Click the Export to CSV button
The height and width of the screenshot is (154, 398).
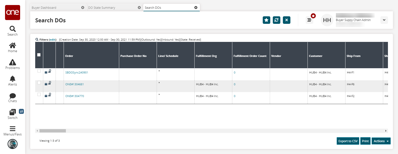(x=348, y=141)
